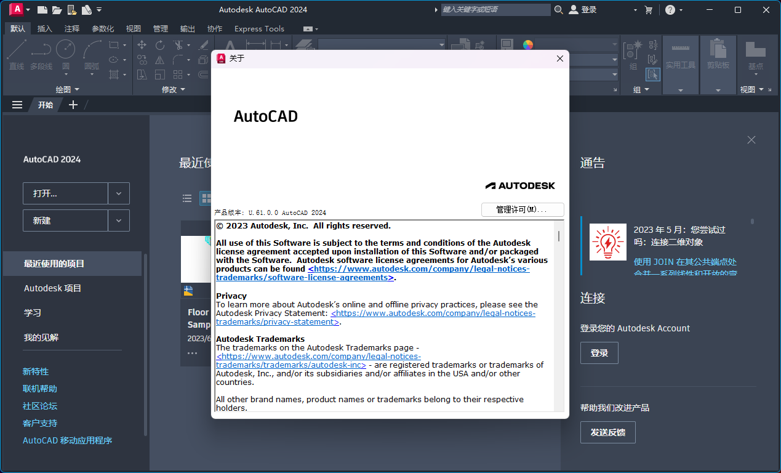
Task: Switch recent files to list view
Action: pos(187,198)
